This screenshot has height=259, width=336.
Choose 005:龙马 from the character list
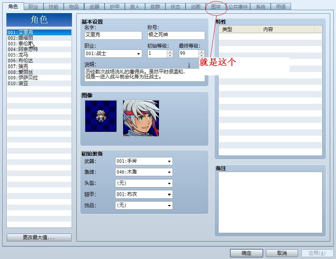coord(39,55)
